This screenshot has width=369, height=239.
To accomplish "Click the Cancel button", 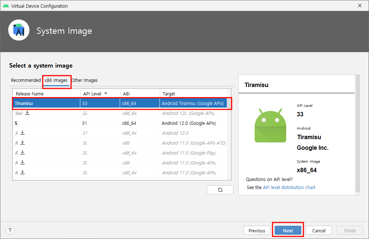I will 319,231.
